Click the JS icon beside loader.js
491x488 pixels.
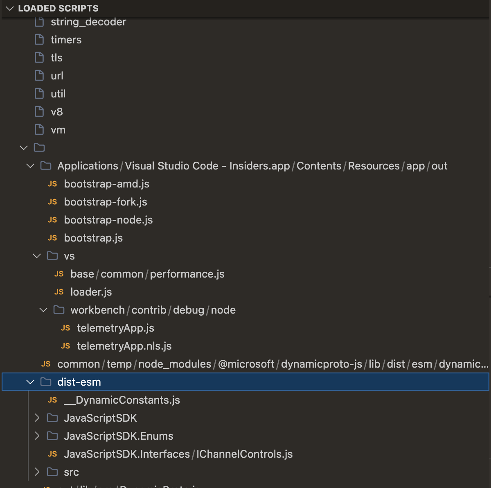[59, 291]
